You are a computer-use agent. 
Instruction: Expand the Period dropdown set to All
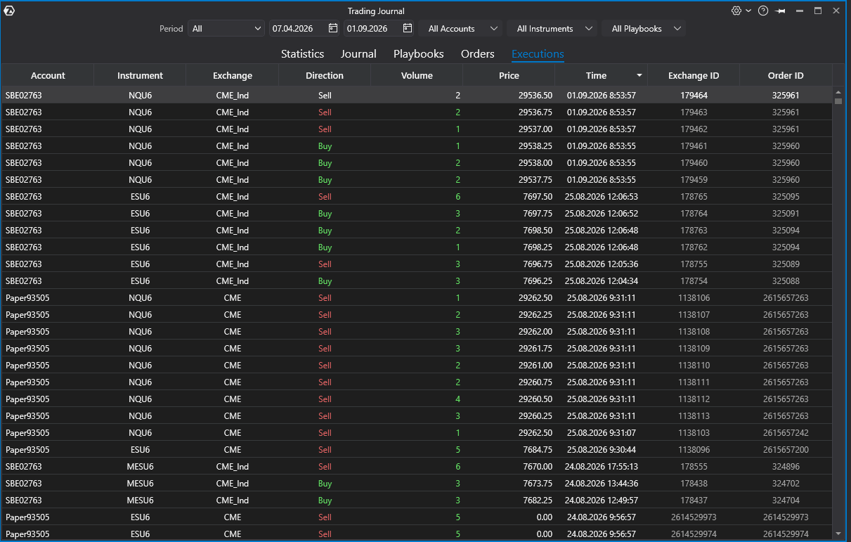pyautogui.click(x=226, y=29)
